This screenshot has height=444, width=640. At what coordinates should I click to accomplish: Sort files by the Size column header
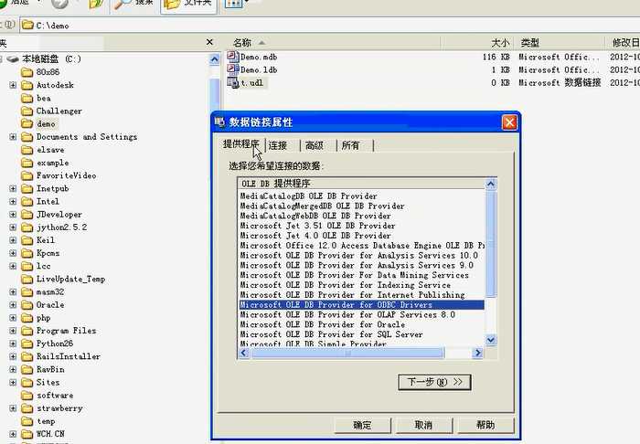coord(477,42)
